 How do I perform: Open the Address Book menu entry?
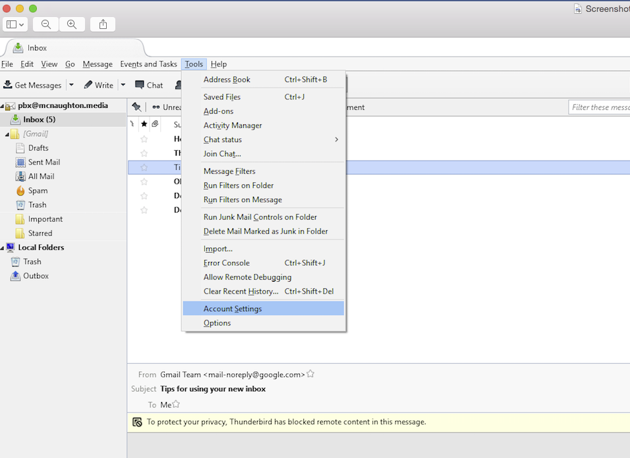227,80
